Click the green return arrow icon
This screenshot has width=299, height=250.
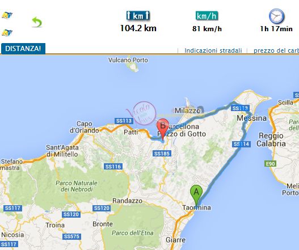click(37, 22)
